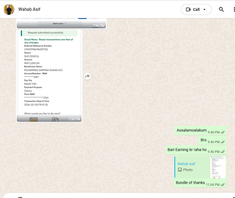
Task: Open the Raast payment receipt photo
Action: click(49, 73)
